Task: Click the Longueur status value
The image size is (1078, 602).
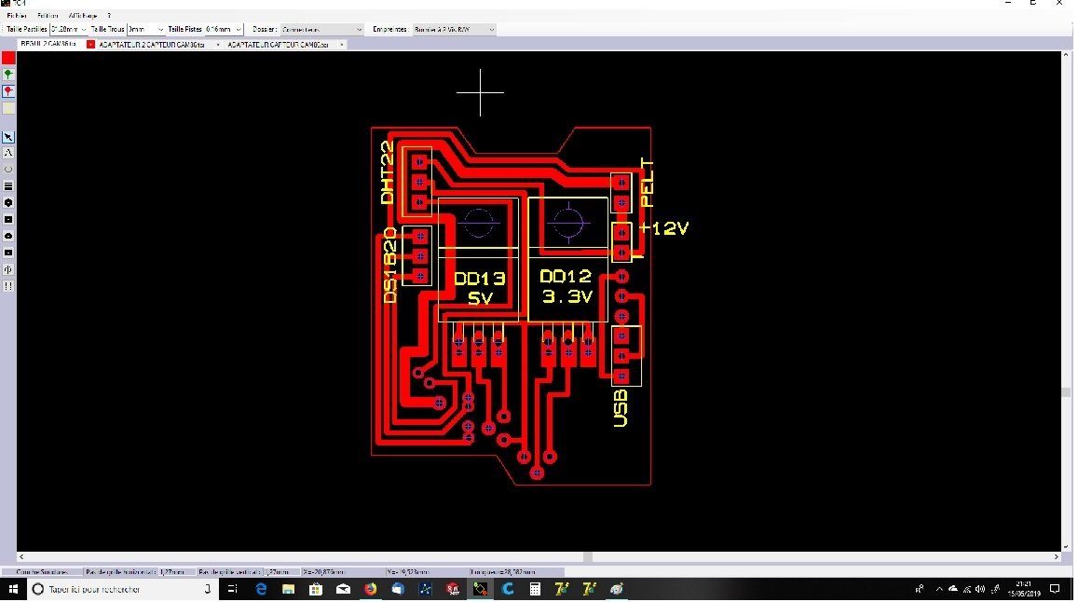Action: (515, 572)
